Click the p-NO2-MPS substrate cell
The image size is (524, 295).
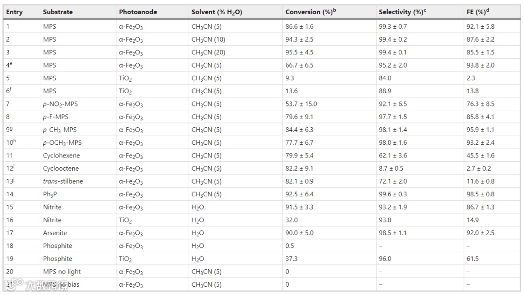60,104
